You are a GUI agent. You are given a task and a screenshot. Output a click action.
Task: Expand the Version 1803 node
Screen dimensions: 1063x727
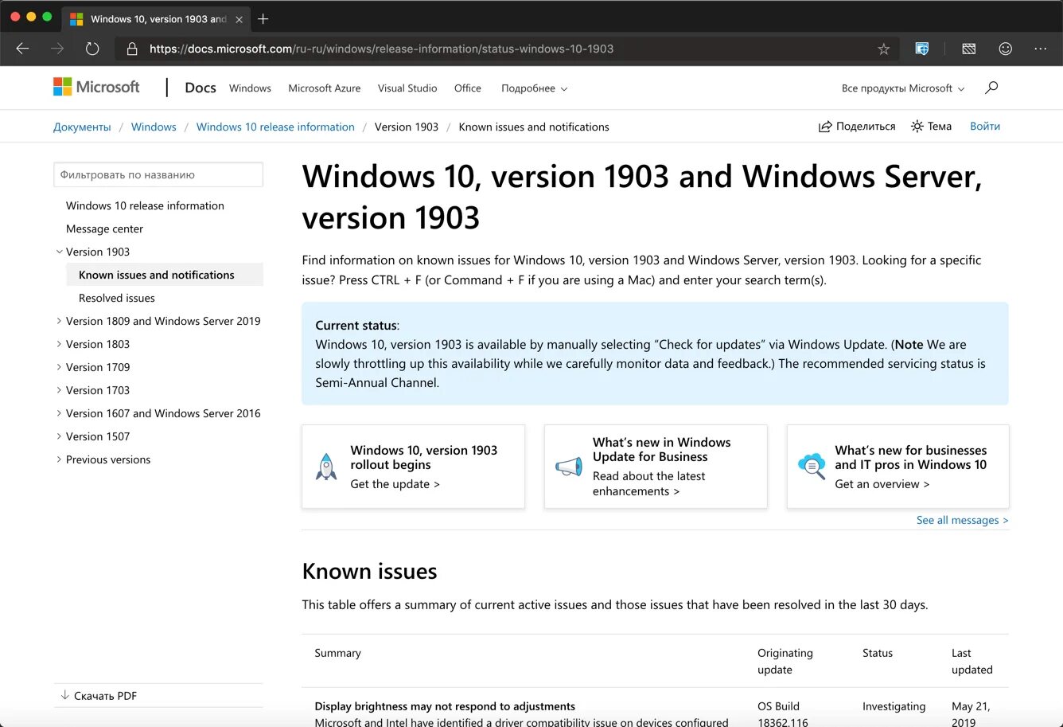click(x=59, y=344)
